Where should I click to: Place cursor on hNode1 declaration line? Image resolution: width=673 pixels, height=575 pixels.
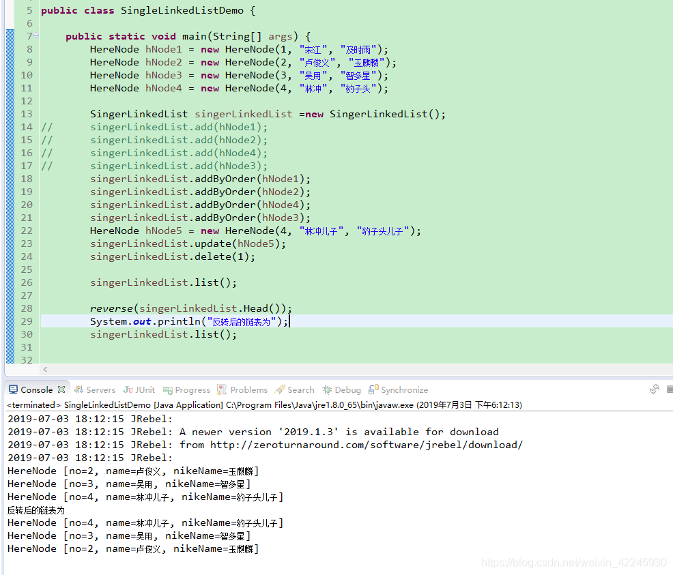click(x=239, y=50)
